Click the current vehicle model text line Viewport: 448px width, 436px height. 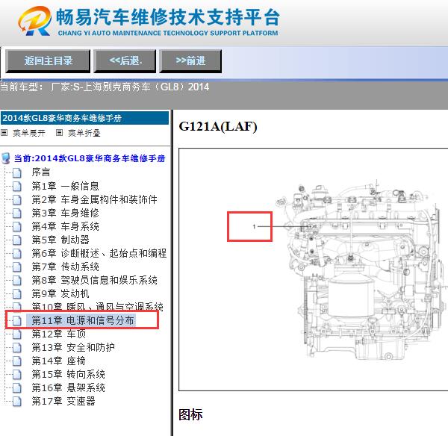[x=105, y=87]
